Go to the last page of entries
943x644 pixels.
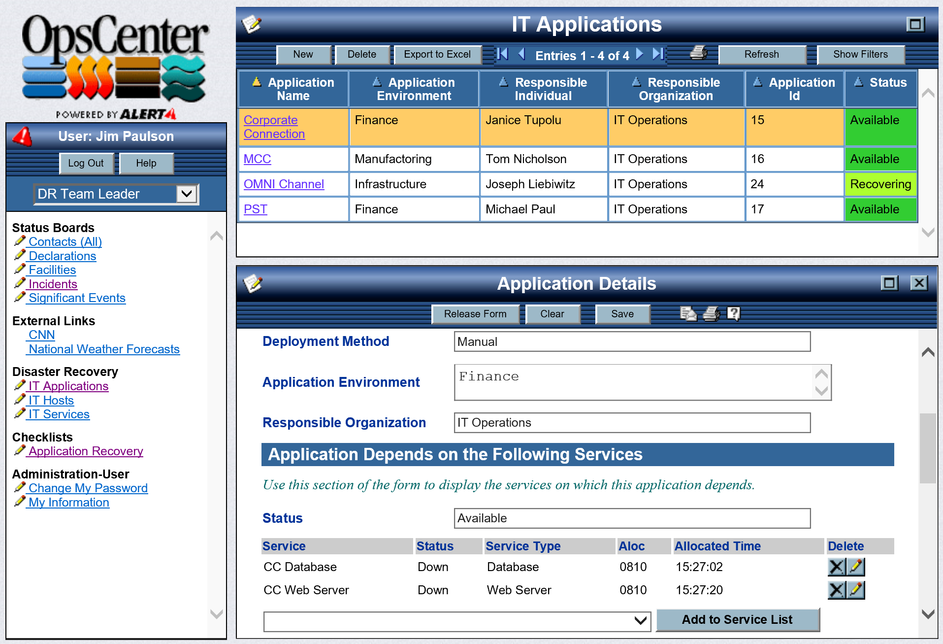658,54
